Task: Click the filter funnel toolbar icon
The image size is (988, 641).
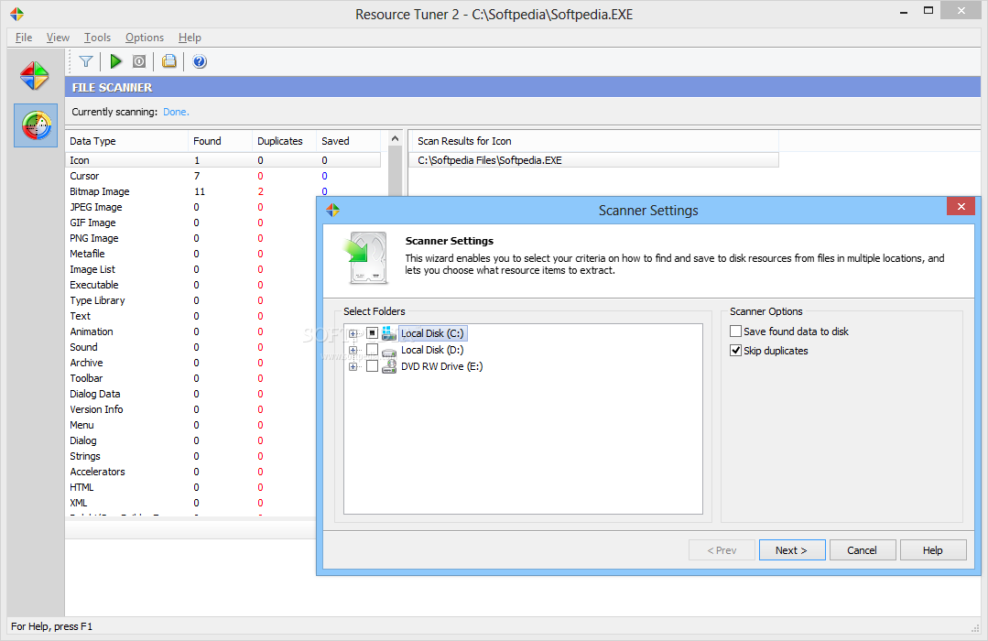Action: tap(86, 61)
